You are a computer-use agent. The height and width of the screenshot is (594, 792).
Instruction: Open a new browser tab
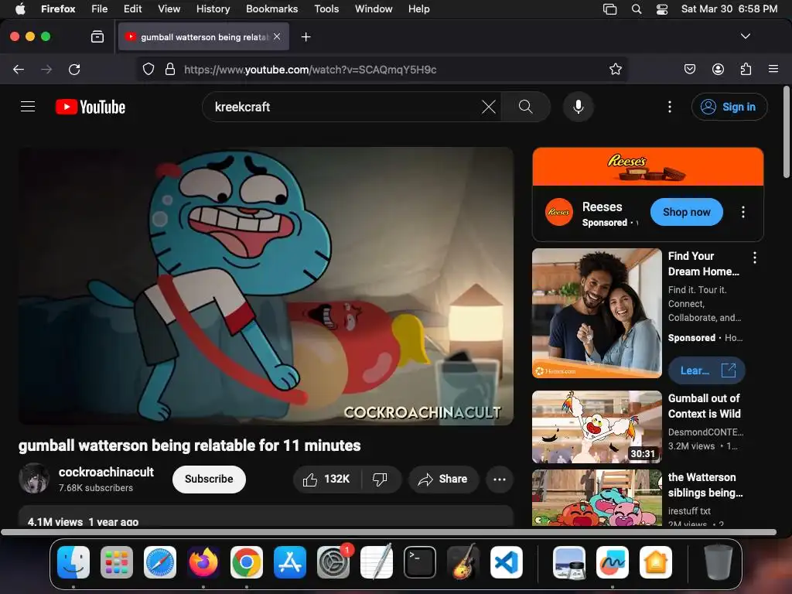[306, 36]
